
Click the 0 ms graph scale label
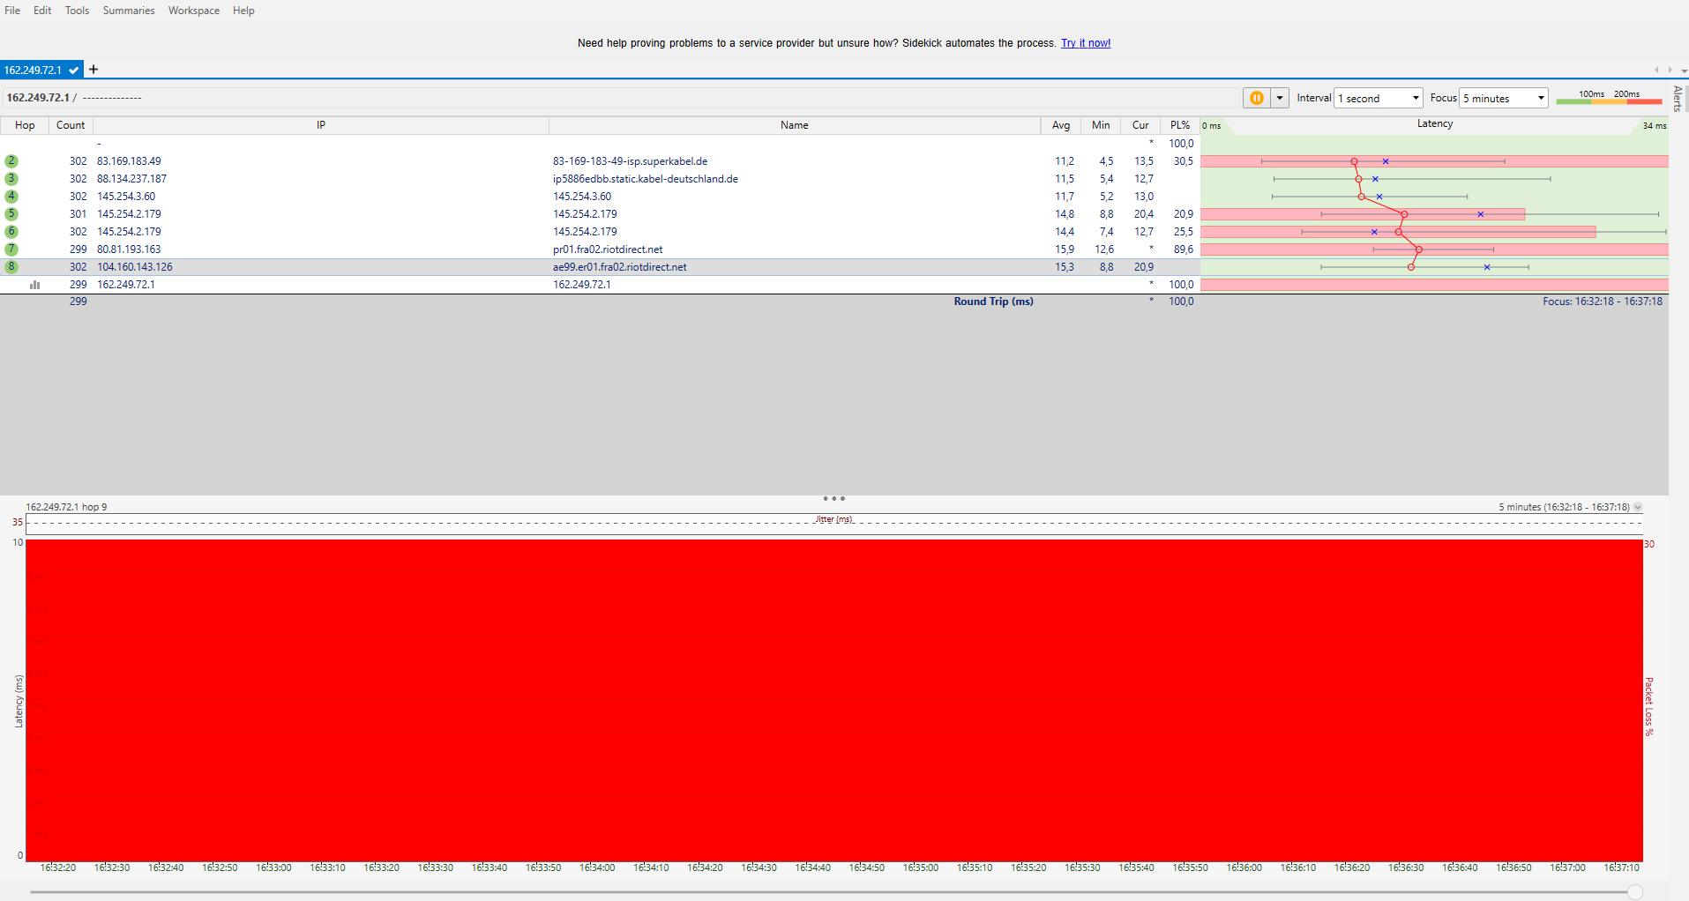coord(1212,126)
